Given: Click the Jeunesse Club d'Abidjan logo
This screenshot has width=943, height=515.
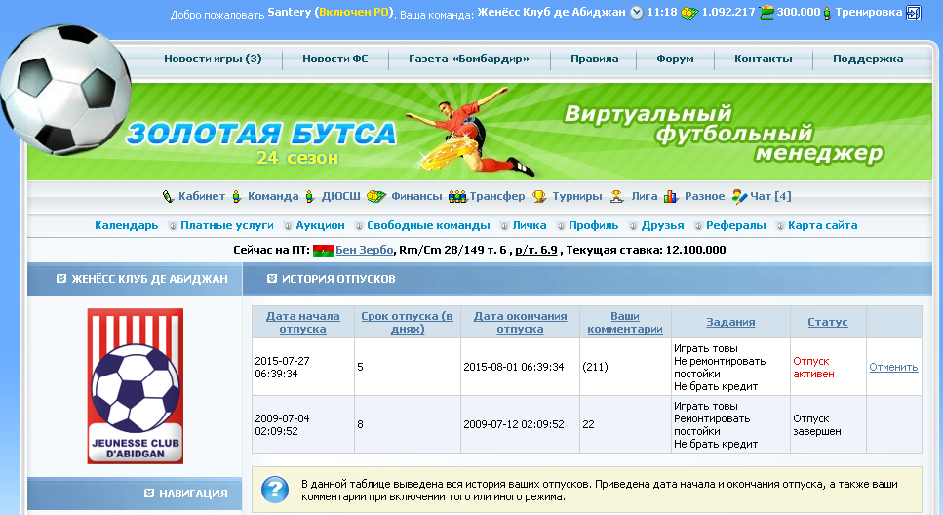Looking at the screenshot, I should 135,386.
